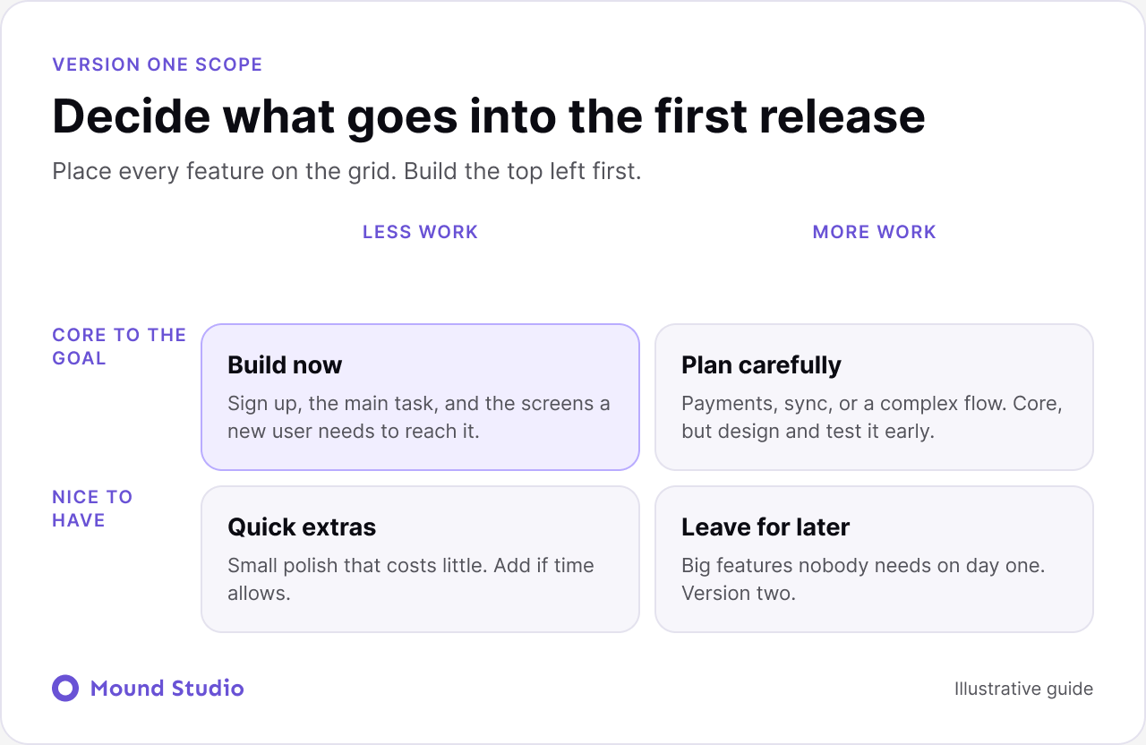Click the description mentioning Payments, sync

pyautogui.click(x=872, y=417)
